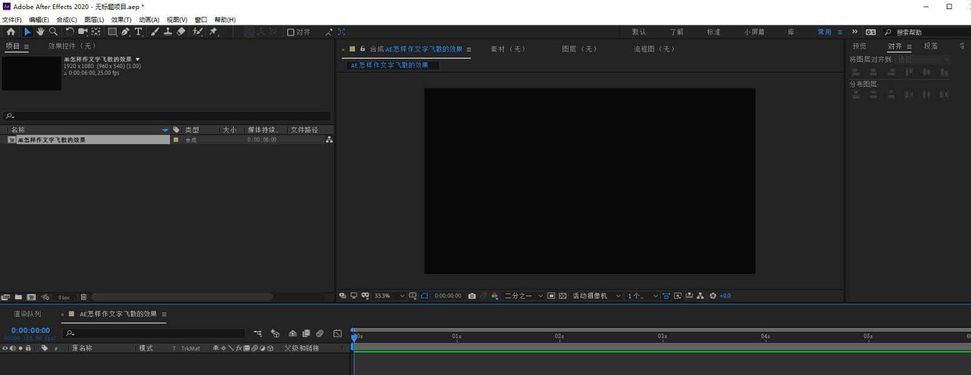Select the Zoom magnifier tool
The width and height of the screenshot is (971, 375).
[53, 32]
